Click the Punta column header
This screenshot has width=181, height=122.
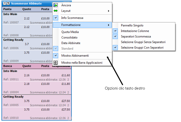click(7, 9)
